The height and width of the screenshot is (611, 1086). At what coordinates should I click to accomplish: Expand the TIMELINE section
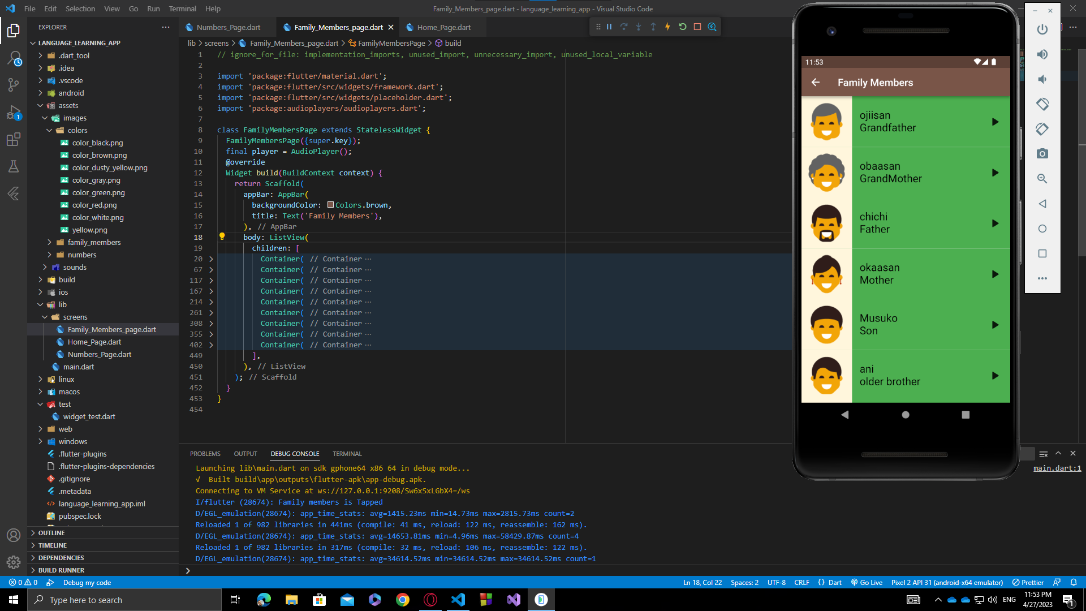104,545
